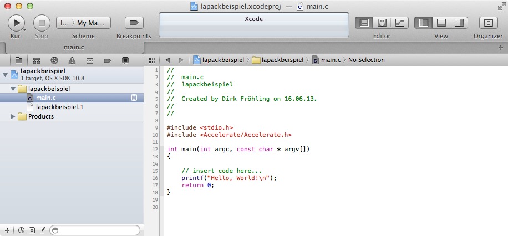Open the Log navigator
Image resolution: width=508 pixels, height=236 pixels.
pyautogui.click(x=125, y=60)
